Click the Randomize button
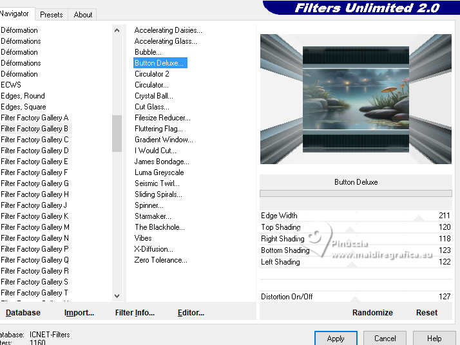 [372, 312]
